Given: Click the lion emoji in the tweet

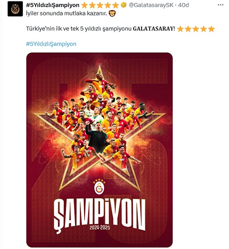Looking at the screenshot, I should 112,13.
